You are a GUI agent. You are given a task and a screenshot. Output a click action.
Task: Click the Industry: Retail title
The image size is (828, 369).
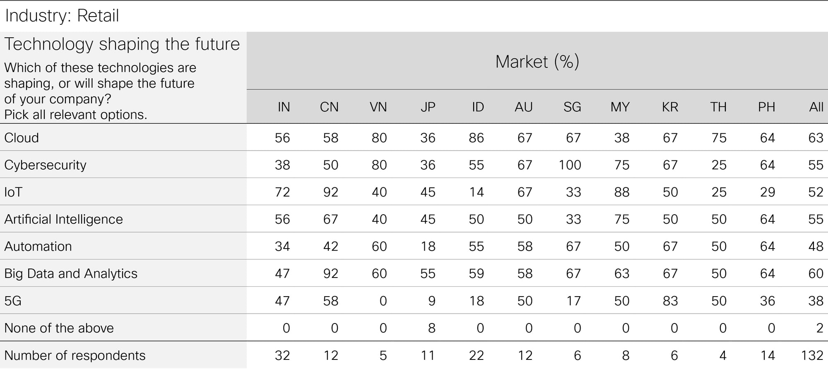coord(62,16)
